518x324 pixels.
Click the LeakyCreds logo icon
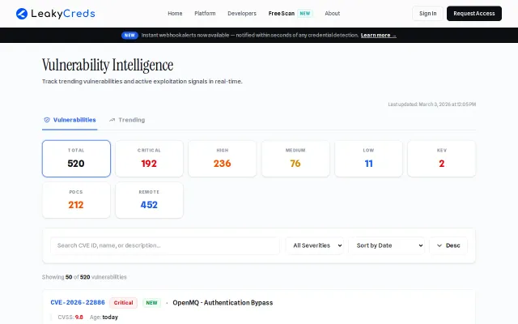(22, 14)
